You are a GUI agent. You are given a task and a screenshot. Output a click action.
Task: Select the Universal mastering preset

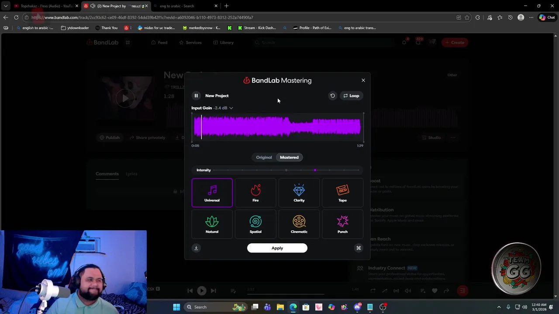[212, 192]
